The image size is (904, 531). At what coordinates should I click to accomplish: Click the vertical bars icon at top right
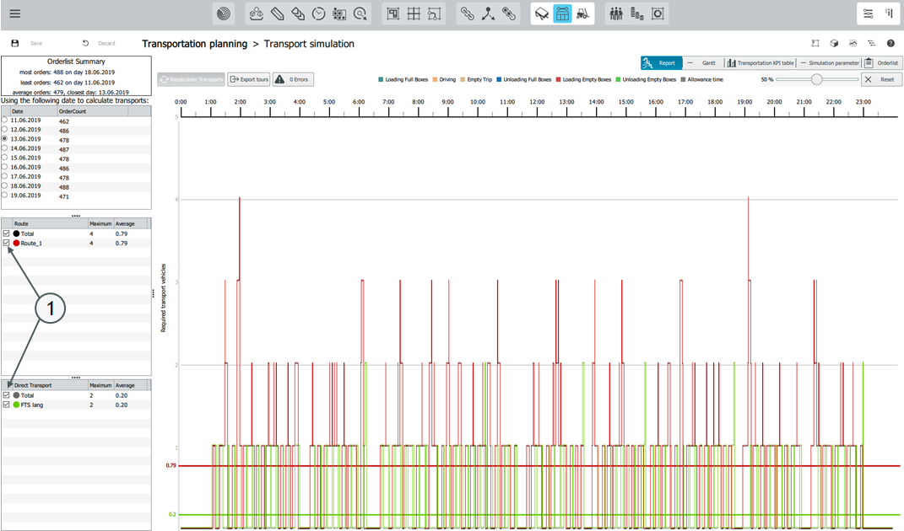(889, 13)
